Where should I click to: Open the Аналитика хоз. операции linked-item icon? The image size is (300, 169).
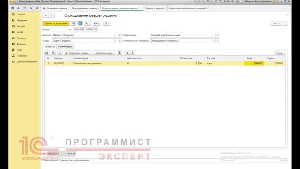[217, 41]
